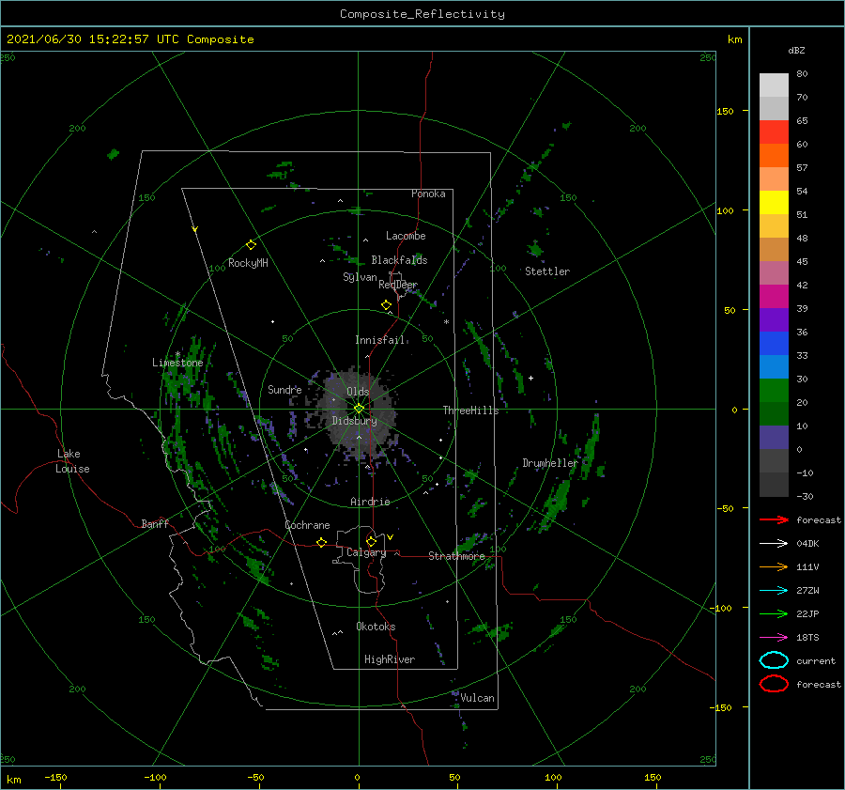
Task: Click the Okotoks label
Action: pyautogui.click(x=376, y=627)
